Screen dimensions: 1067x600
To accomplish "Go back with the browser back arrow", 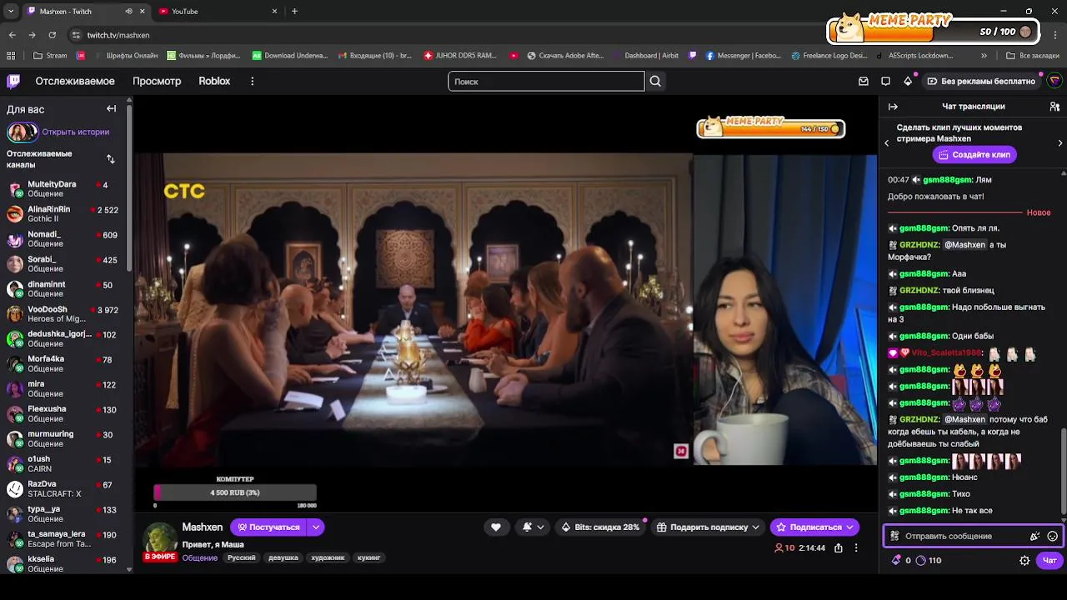I will (12, 35).
